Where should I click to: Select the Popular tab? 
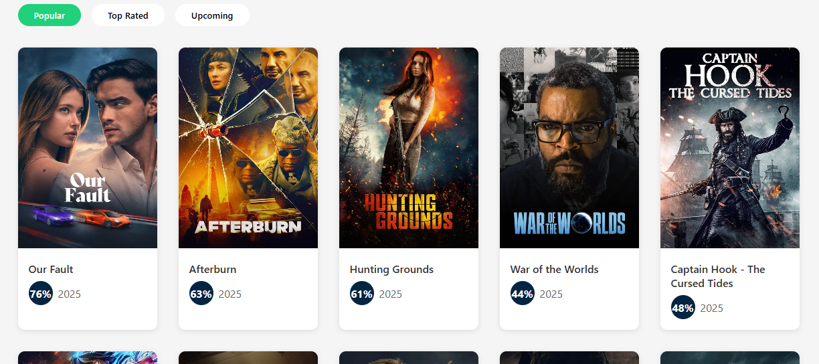[x=50, y=15]
